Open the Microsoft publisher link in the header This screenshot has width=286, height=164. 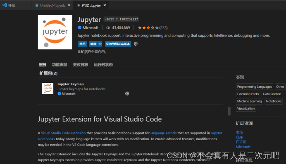pyautogui.click(x=90, y=28)
